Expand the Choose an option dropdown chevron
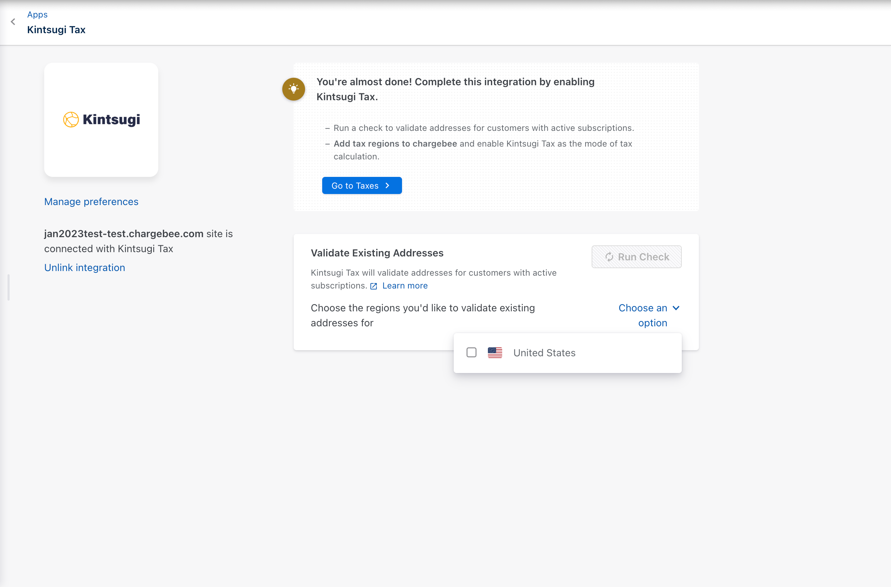This screenshot has width=891, height=587. point(676,308)
